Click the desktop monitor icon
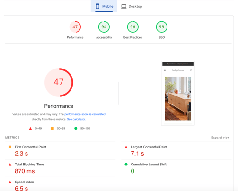238x191 pixels. tap(123, 6)
